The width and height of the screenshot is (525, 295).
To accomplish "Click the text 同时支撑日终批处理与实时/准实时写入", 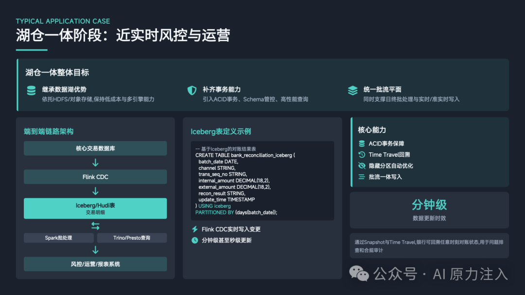I will [412, 99].
